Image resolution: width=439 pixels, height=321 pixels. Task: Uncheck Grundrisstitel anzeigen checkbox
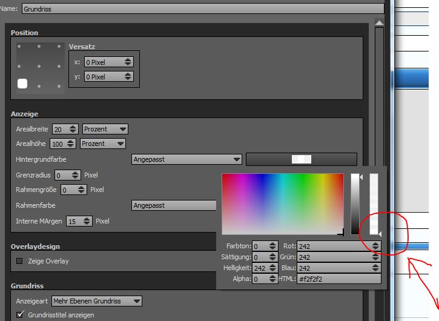19,315
